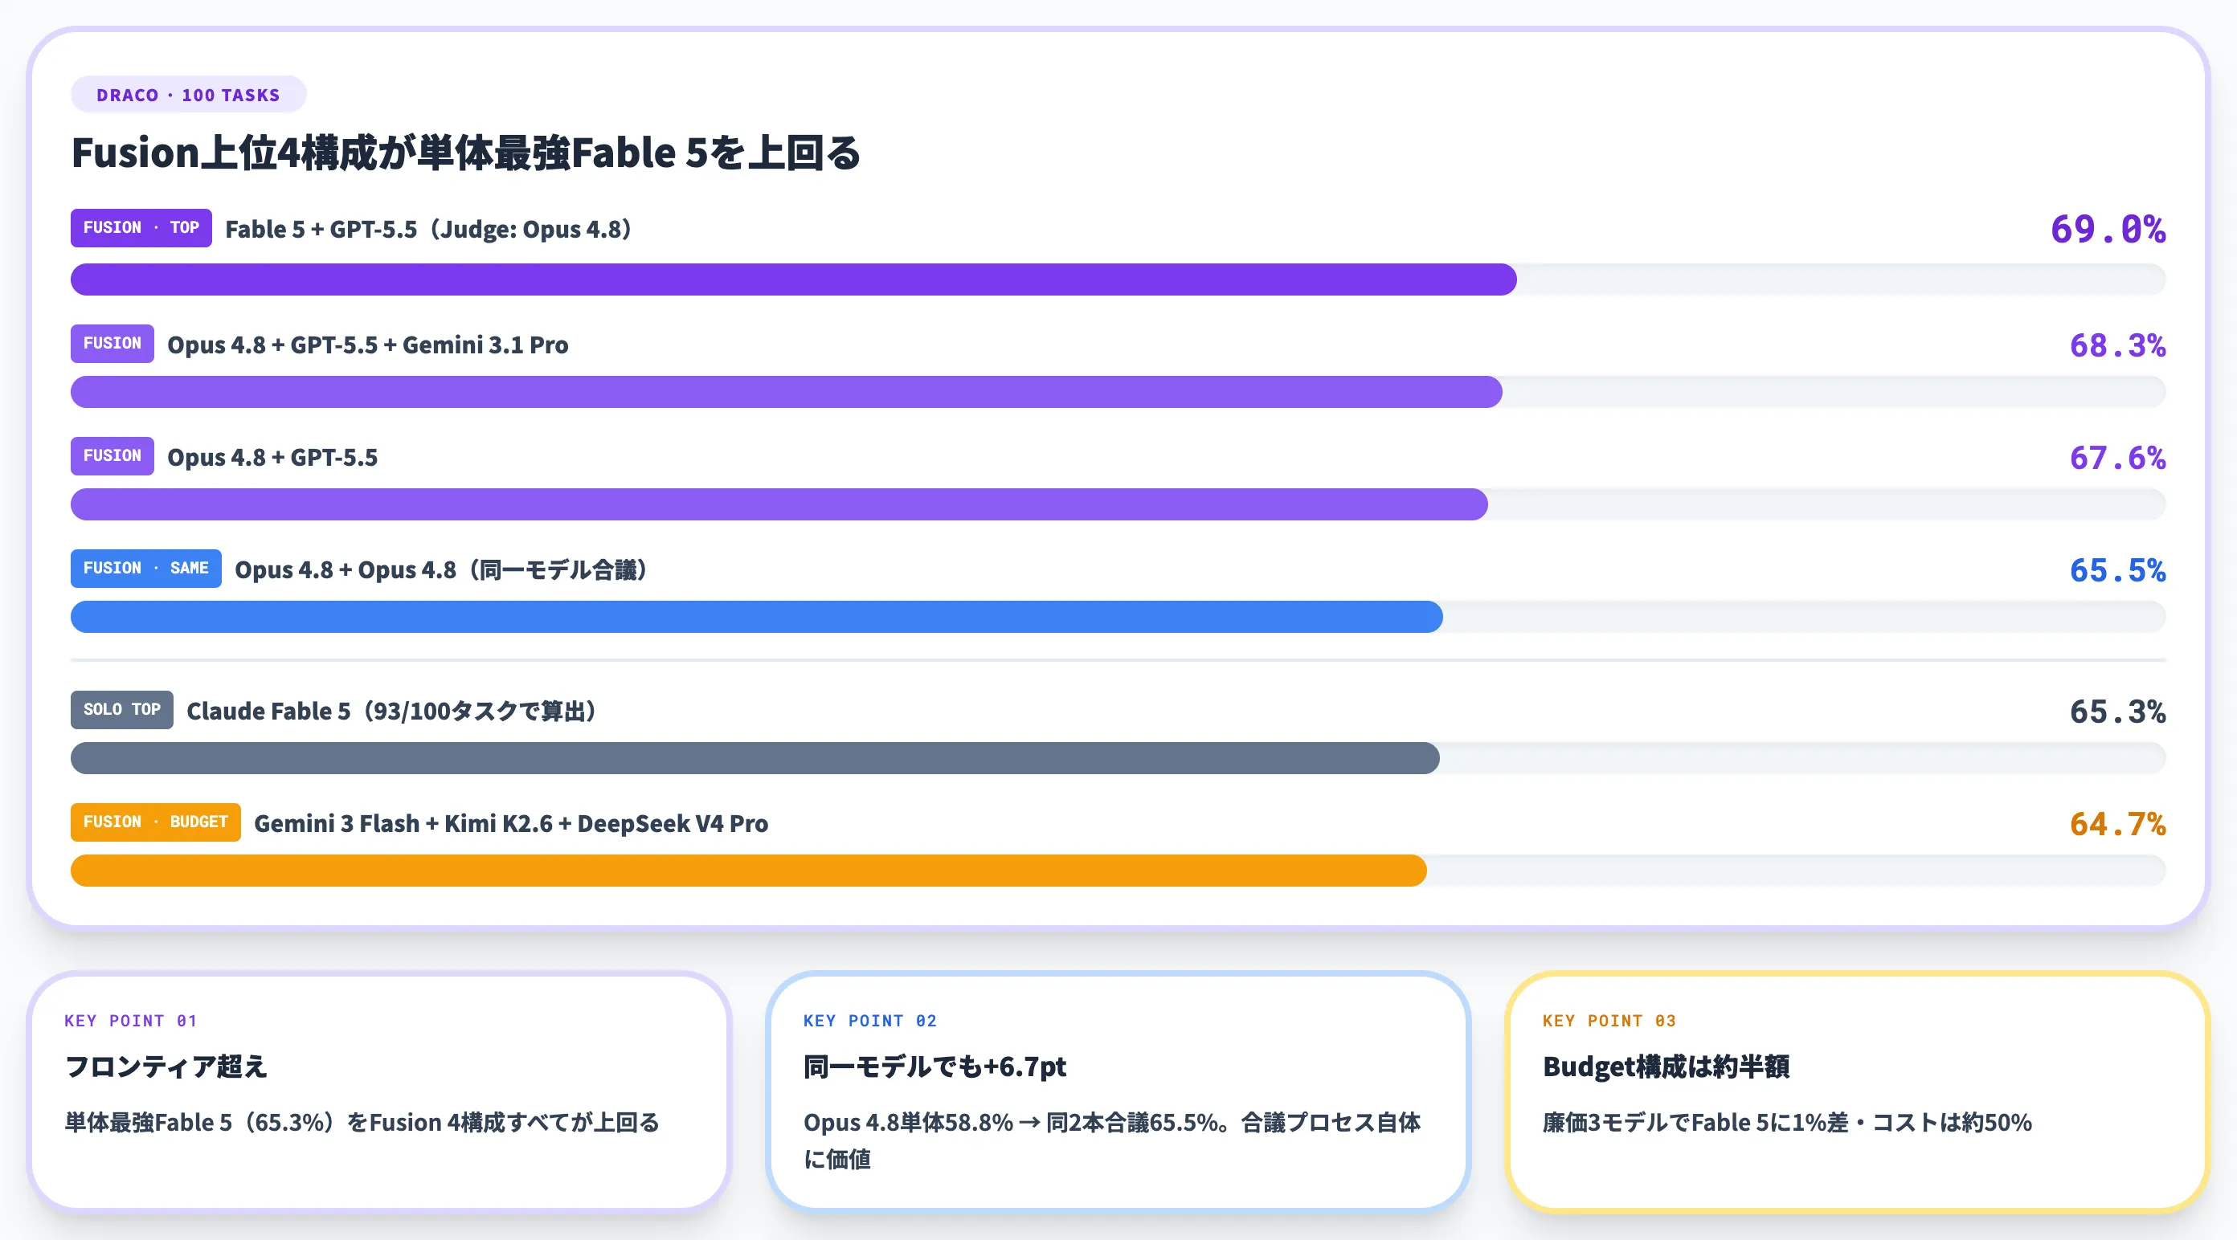Click the DRACO · 100 TASKS pill label
2237x1240 pixels.
coord(189,95)
